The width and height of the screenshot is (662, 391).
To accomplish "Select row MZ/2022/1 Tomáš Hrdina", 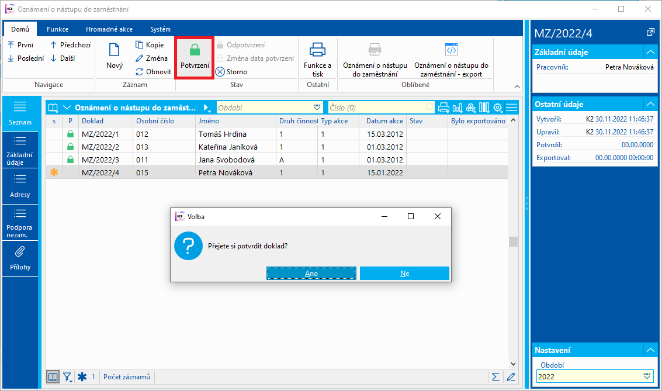I will tap(277, 134).
